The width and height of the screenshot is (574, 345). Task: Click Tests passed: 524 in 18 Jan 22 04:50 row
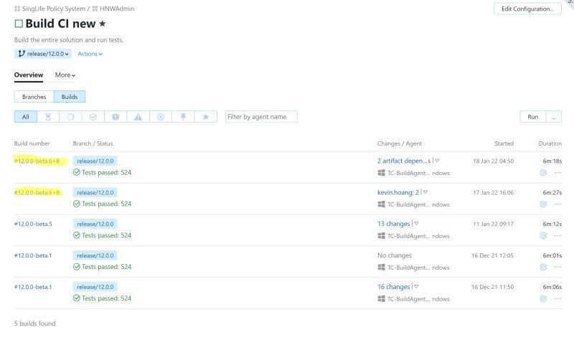pyautogui.click(x=106, y=172)
